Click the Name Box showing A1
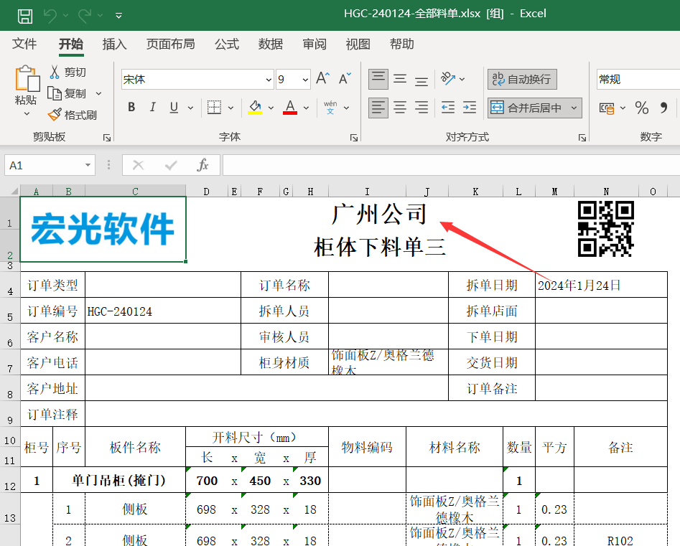This screenshot has width=680, height=546. pyautogui.click(x=43, y=165)
